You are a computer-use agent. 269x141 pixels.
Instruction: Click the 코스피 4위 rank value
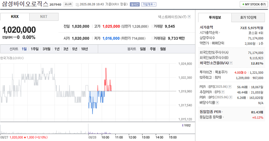click(256, 33)
